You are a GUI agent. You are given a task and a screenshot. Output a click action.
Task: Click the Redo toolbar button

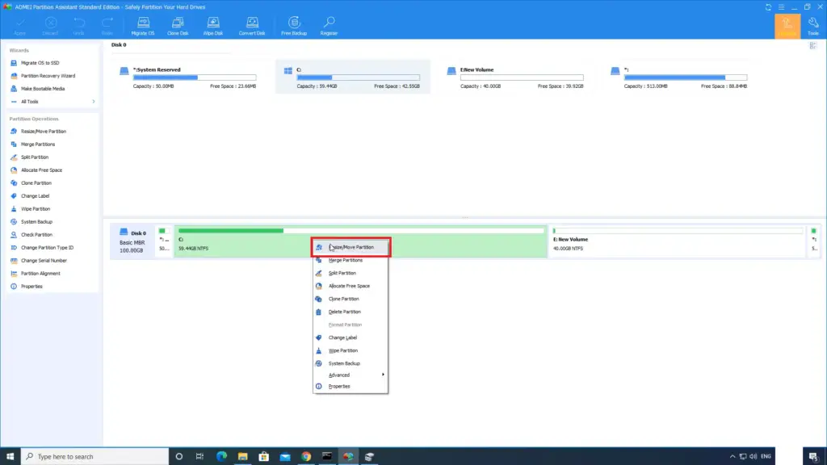107,26
